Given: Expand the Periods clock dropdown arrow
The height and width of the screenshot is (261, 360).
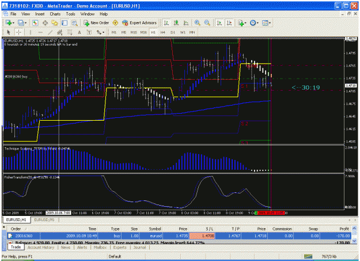Looking at the screenshot, I should pyautogui.click(x=257, y=23).
